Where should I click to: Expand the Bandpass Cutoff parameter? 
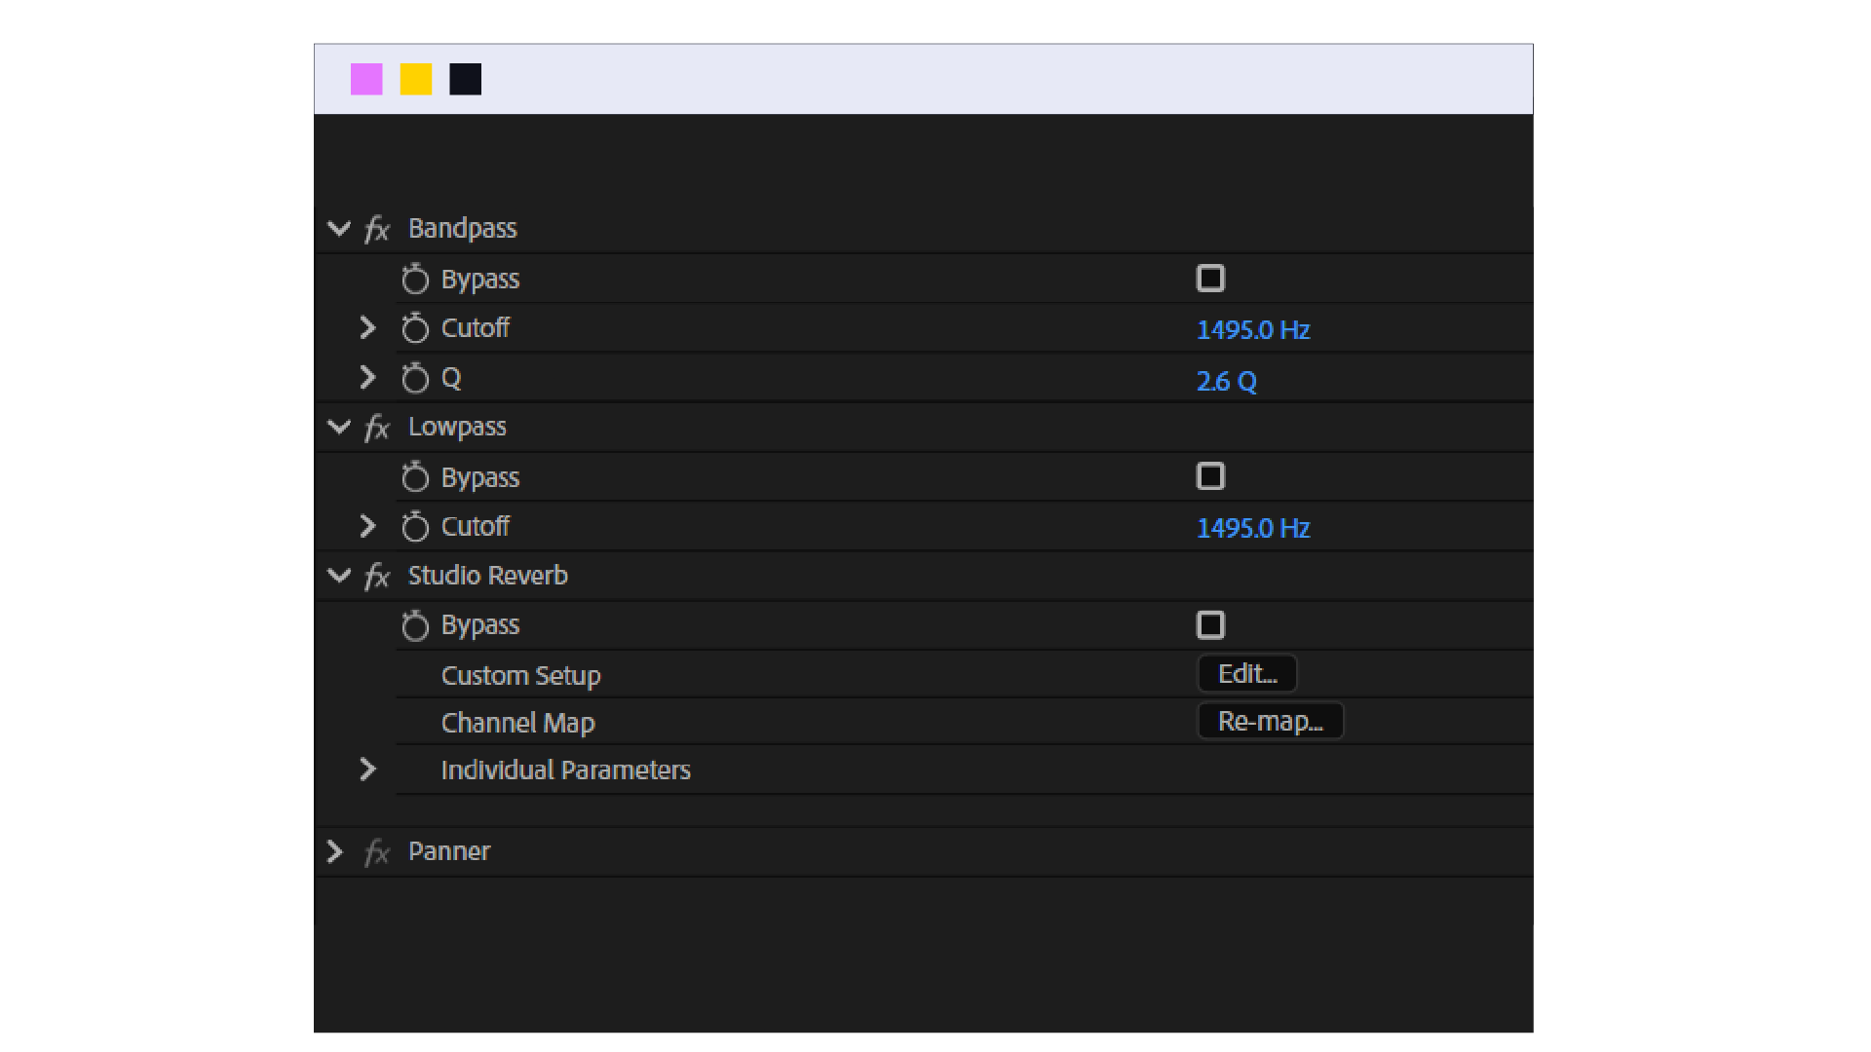(367, 327)
